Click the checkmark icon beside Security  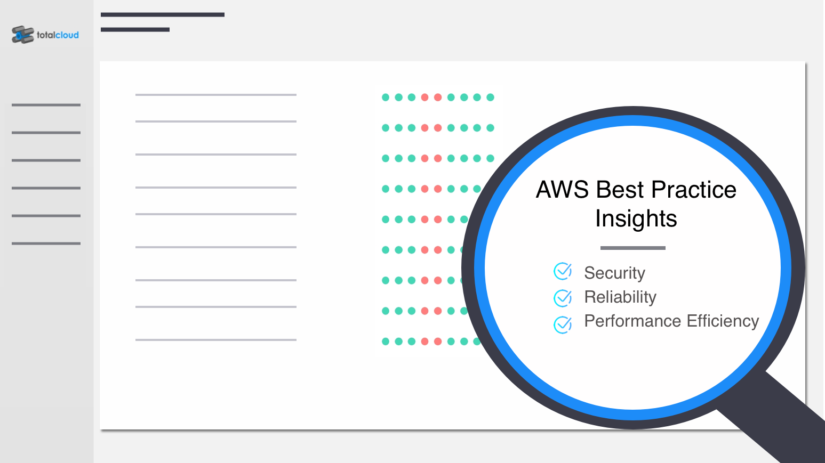click(563, 271)
